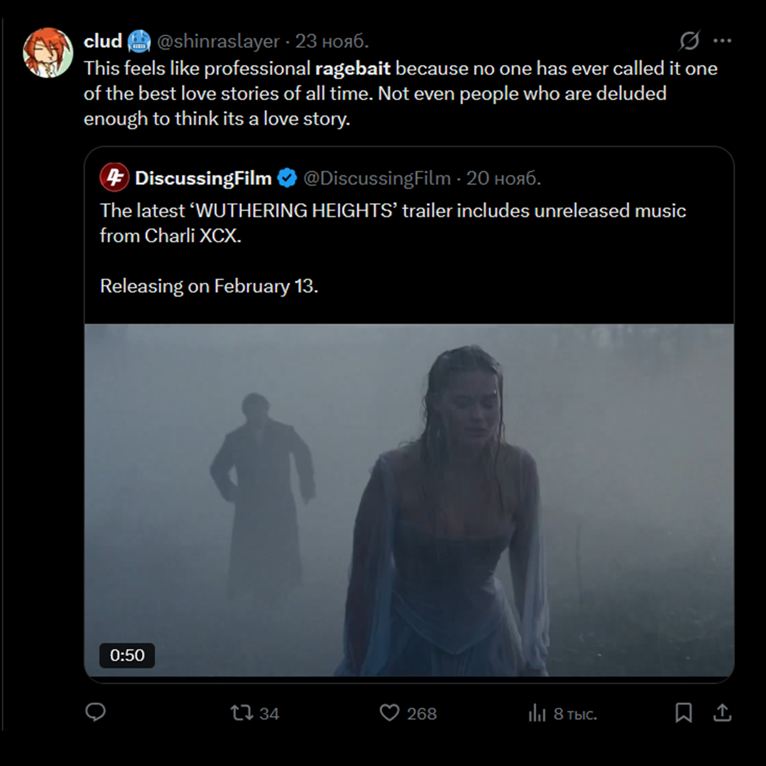The width and height of the screenshot is (766, 766).
Task: Click the emoji badge beside clud
Action: [139, 41]
